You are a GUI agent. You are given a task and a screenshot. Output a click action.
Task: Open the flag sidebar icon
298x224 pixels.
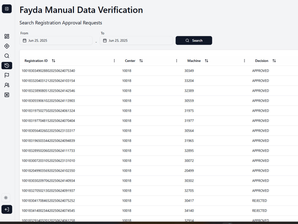click(7, 75)
